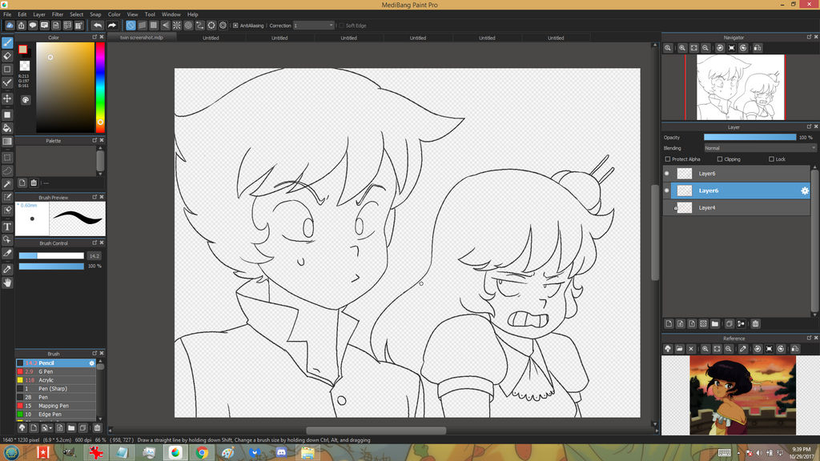Select Layer4 in the layer list
820x461 pixels.
pyautogui.click(x=737, y=207)
